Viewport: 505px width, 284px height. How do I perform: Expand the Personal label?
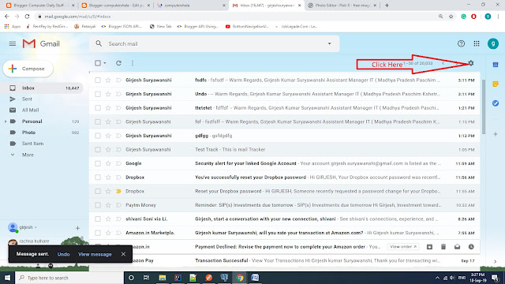(x=6, y=121)
